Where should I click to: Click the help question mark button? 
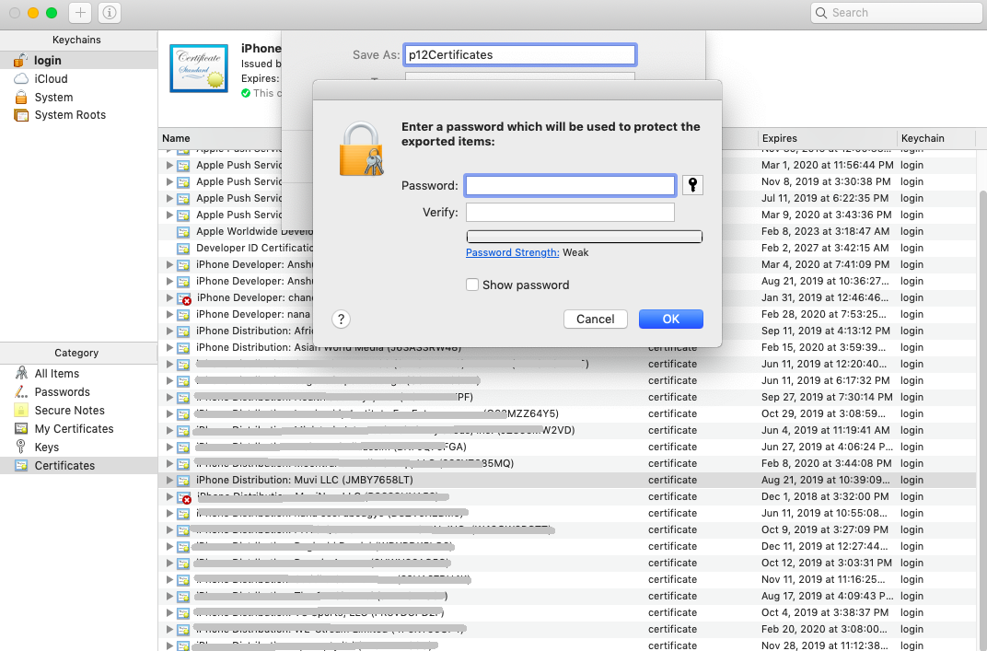341,320
